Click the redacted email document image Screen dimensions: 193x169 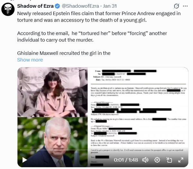[138, 117]
